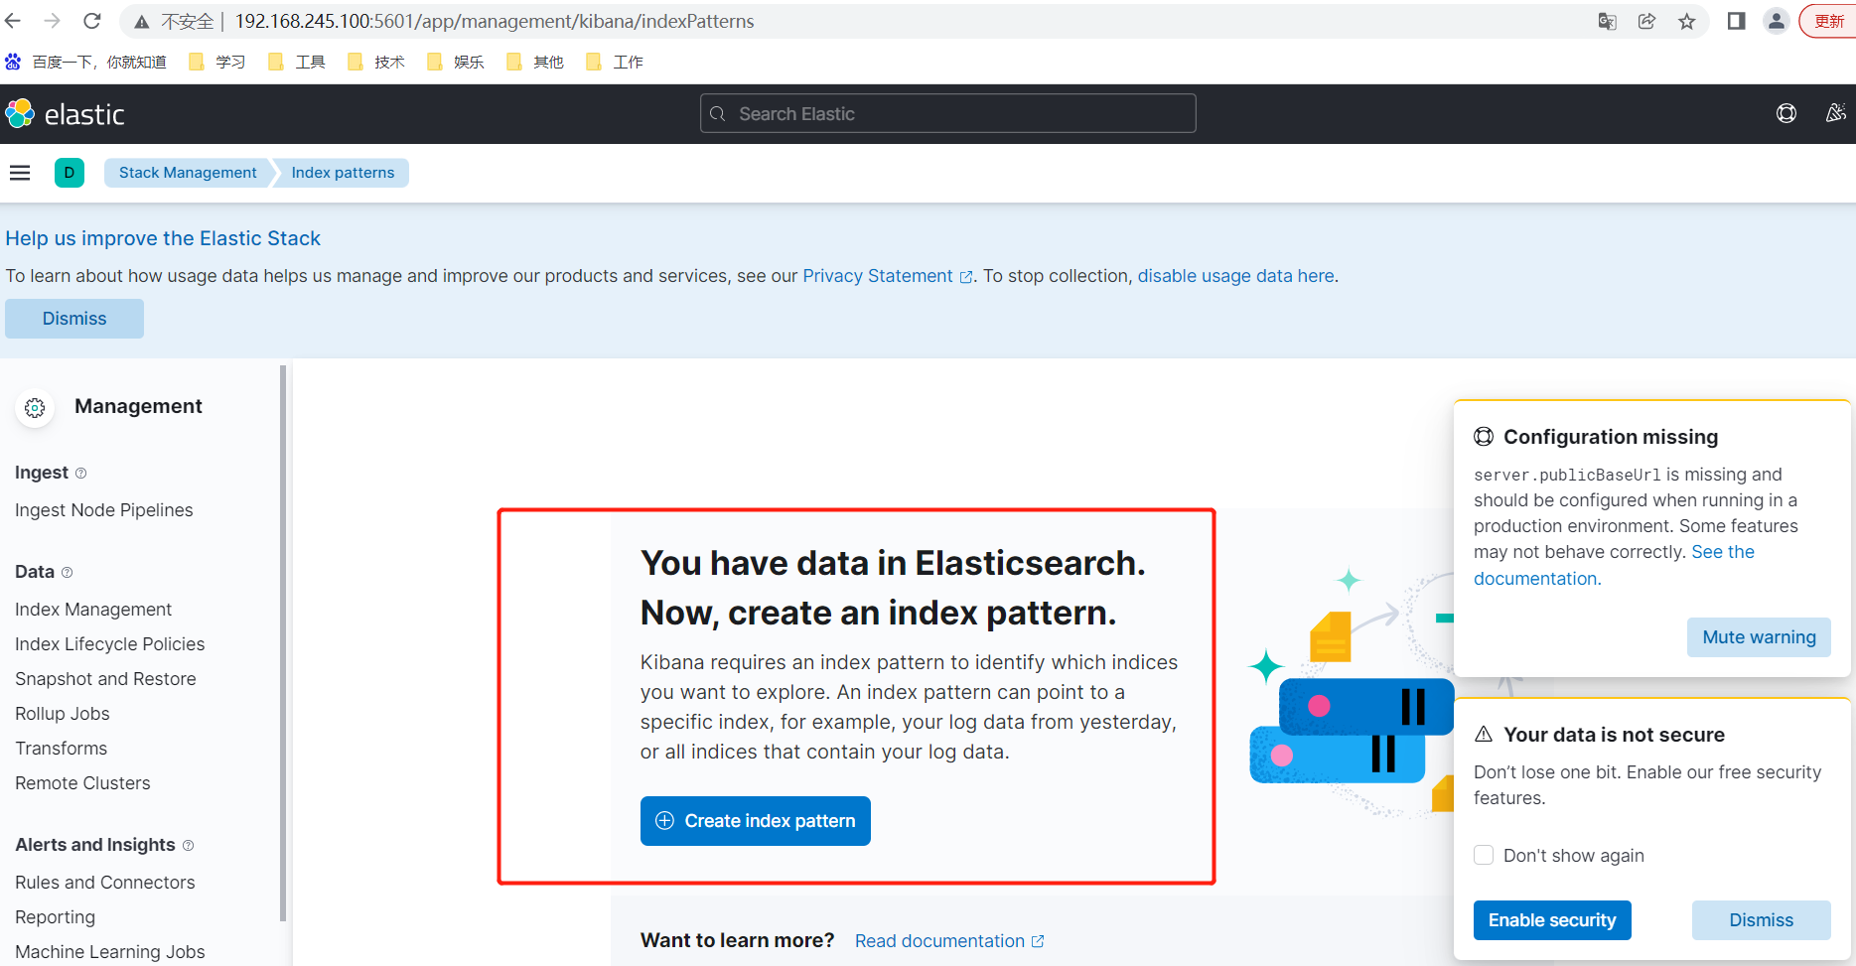Click the Enable security button
Image resolution: width=1856 pixels, height=966 pixels.
(x=1552, y=920)
